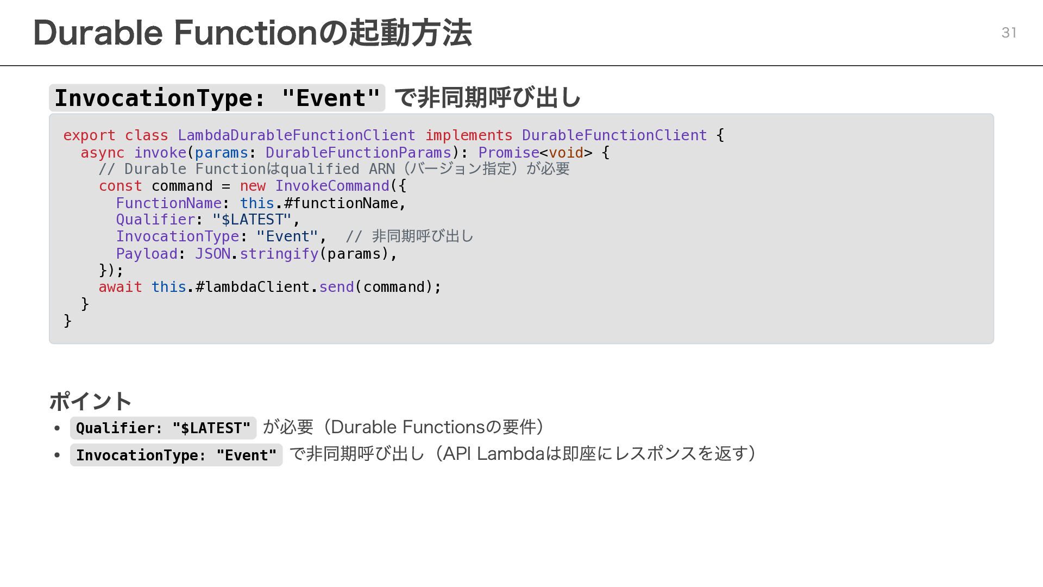The width and height of the screenshot is (1043, 587).
Task: Click the FunctionName property in the code
Action: point(168,203)
